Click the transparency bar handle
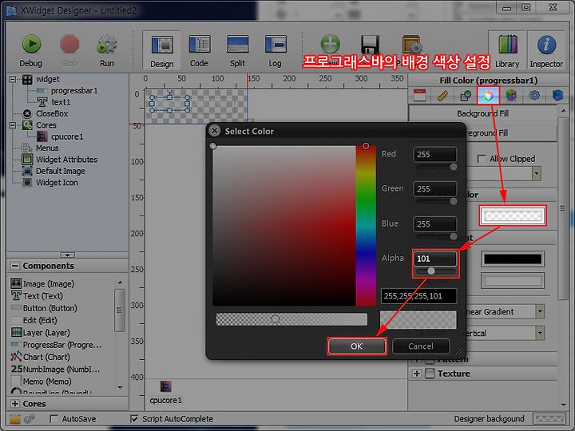Viewport: 575px width, 431px height. [x=275, y=318]
